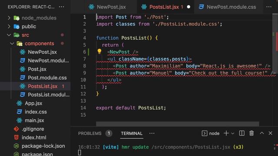Kill terminal with trash icon
The image size is (278, 156).
click(x=252, y=133)
